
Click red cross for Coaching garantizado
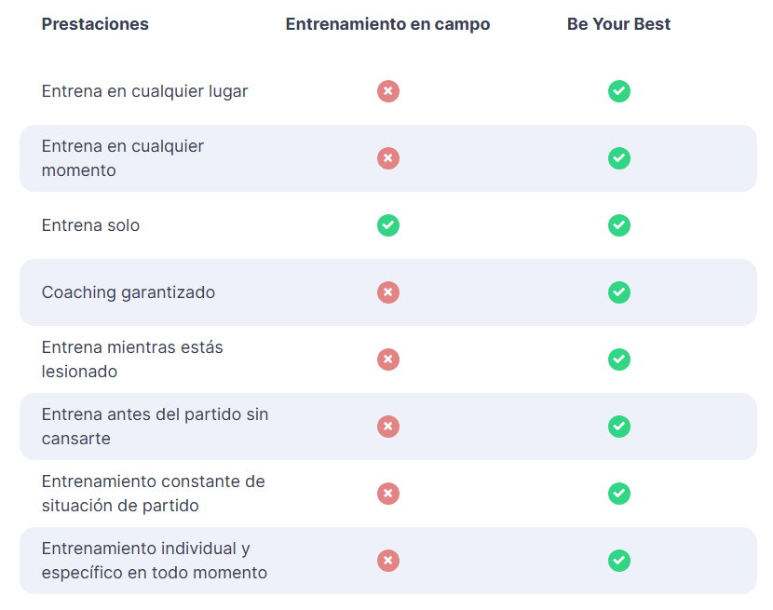pyautogui.click(x=388, y=292)
